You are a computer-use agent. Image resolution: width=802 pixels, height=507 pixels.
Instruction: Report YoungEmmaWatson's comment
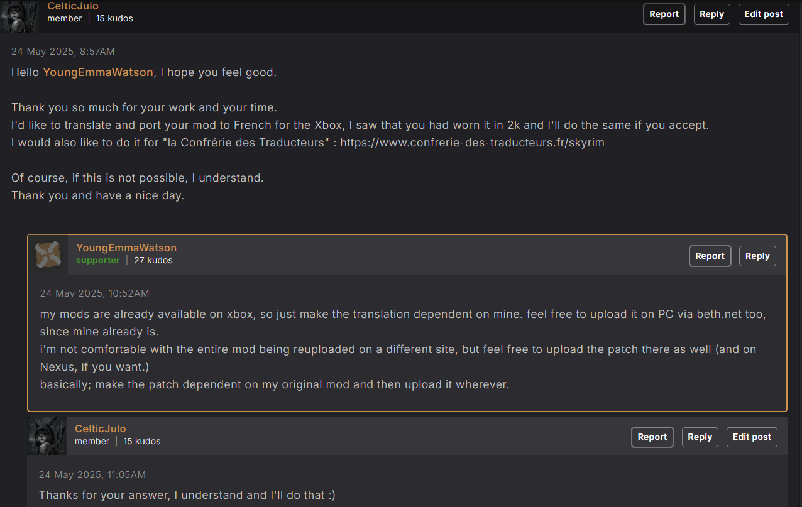[710, 256]
